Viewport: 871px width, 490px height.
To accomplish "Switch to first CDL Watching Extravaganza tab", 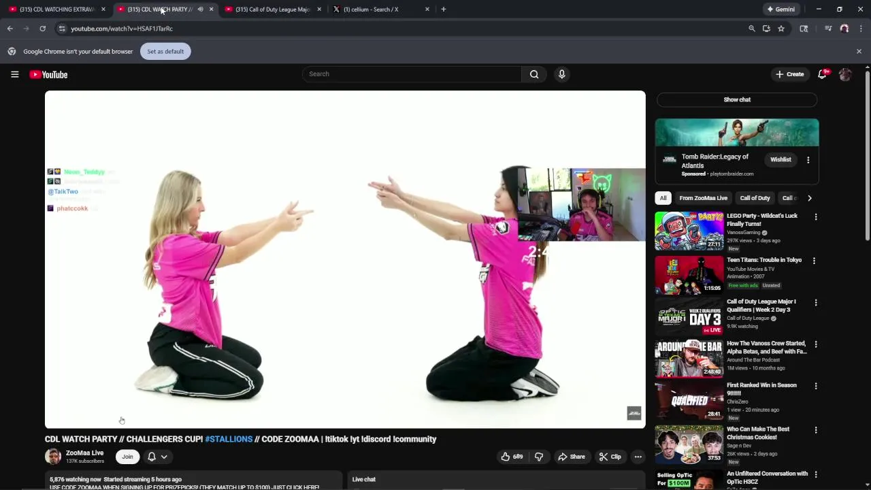I will pyautogui.click(x=56, y=10).
